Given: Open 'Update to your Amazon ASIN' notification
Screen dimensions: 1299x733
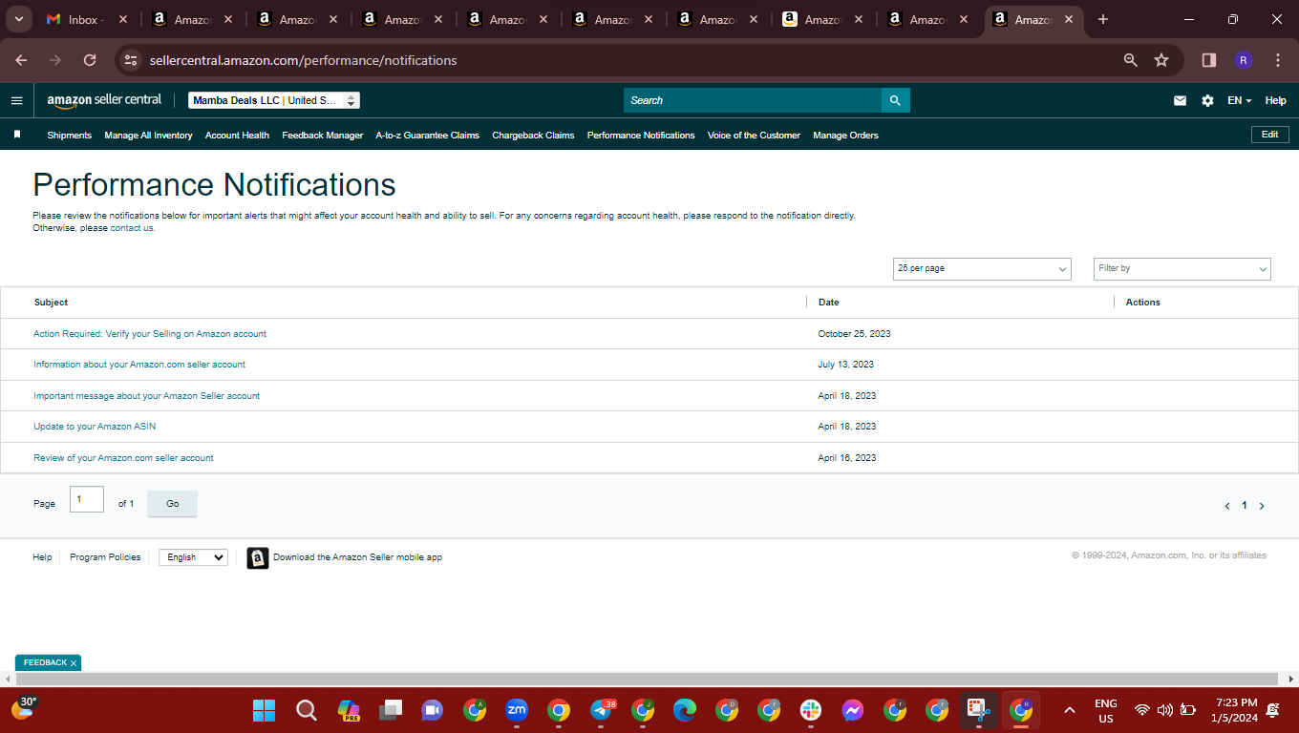Looking at the screenshot, I should (x=95, y=427).
